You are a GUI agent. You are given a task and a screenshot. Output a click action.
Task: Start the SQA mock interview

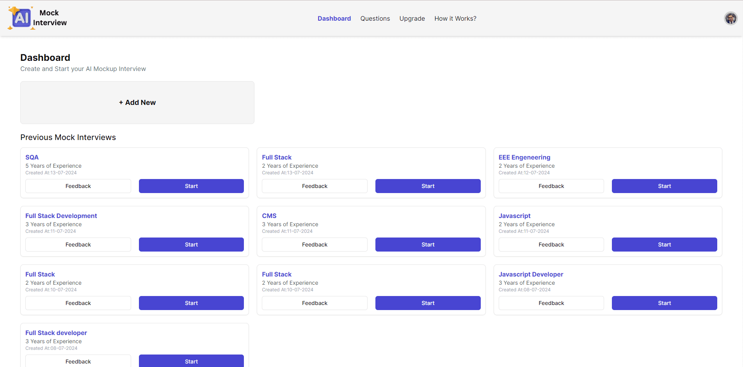(x=191, y=186)
